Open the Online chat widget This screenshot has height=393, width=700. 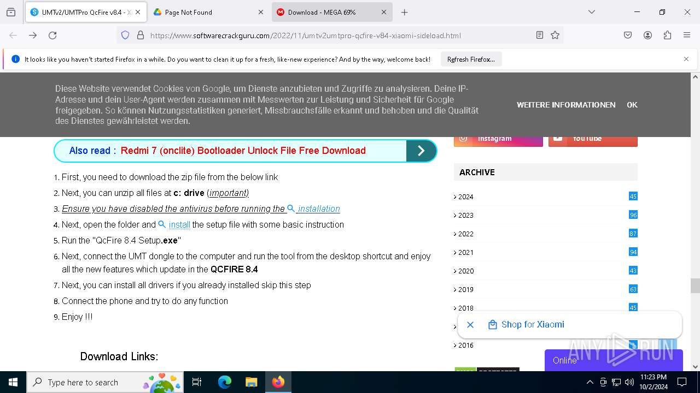[614, 360]
